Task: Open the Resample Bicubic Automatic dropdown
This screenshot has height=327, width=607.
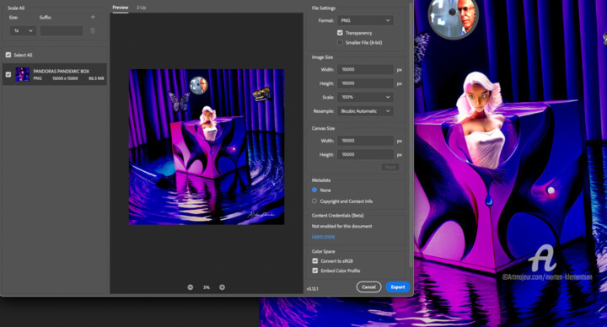Action: pyautogui.click(x=365, y=111)
